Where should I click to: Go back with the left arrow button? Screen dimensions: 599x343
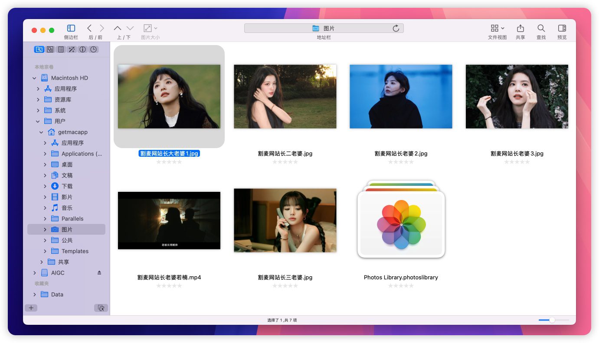pos(89,28)
